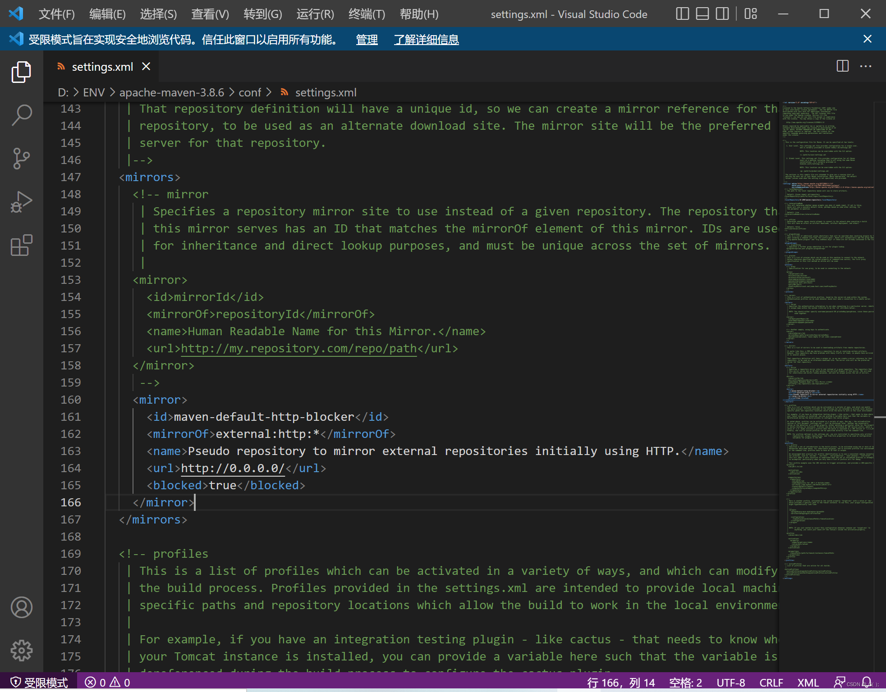Open the notifications bell in status bar
The width and height of the screenshot is (886, 692).
pos(866,683)
